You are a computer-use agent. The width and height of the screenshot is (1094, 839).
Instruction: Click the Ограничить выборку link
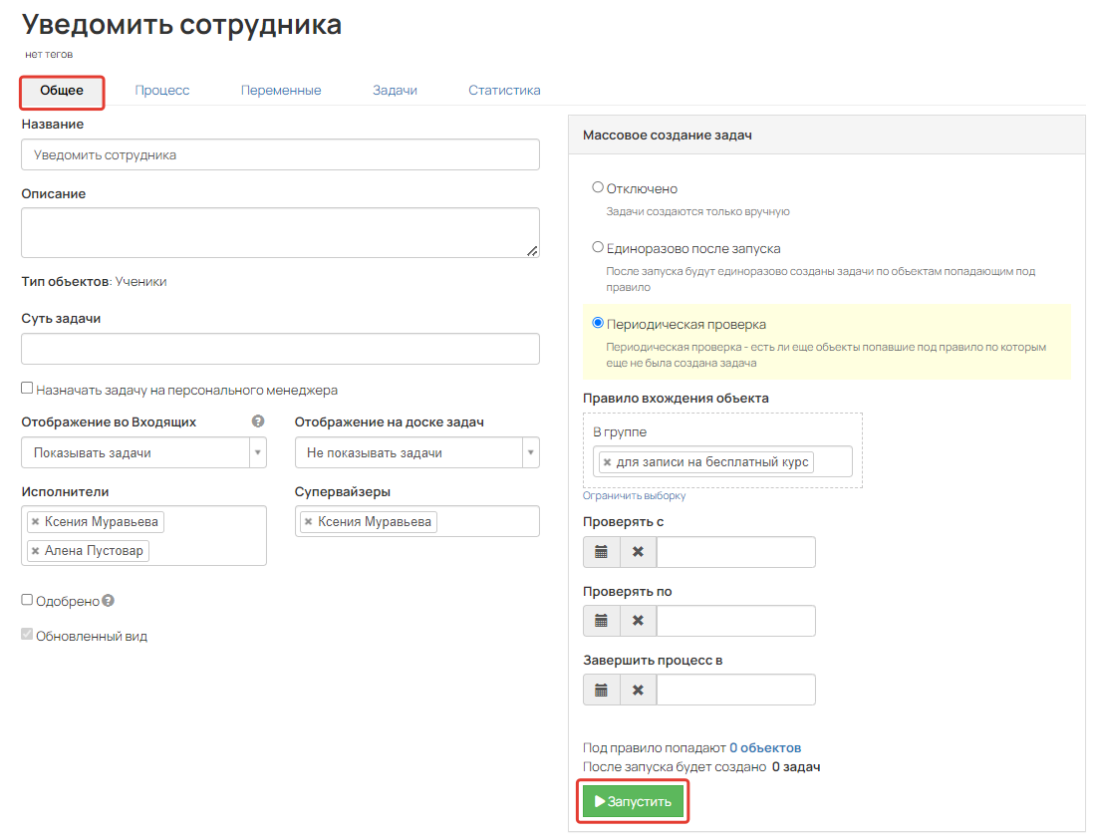[x=634, y=495]
